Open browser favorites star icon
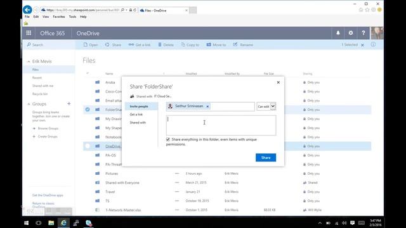Screen dimensions: 406x228 [367, 10]
